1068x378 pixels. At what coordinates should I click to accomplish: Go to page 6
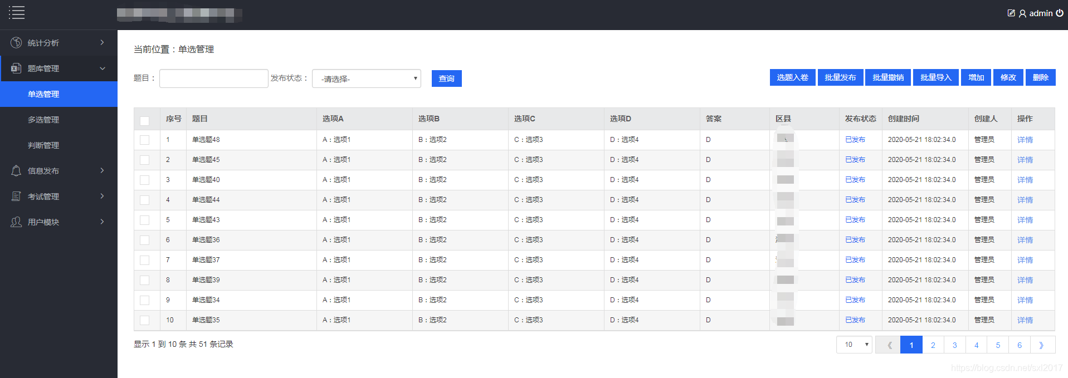[1020, 345]
